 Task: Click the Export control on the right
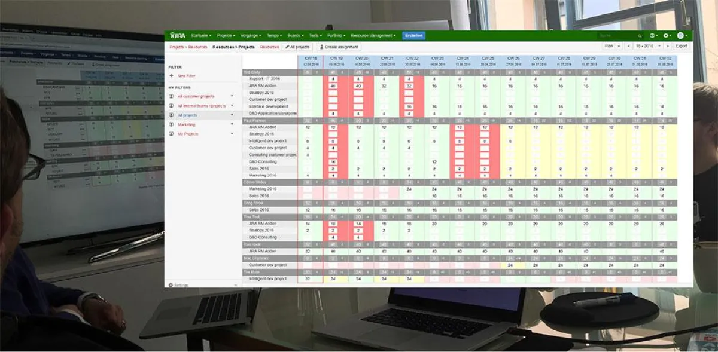[x=682, y=45]
